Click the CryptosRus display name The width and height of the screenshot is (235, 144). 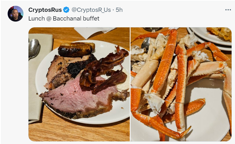[45, 10]
